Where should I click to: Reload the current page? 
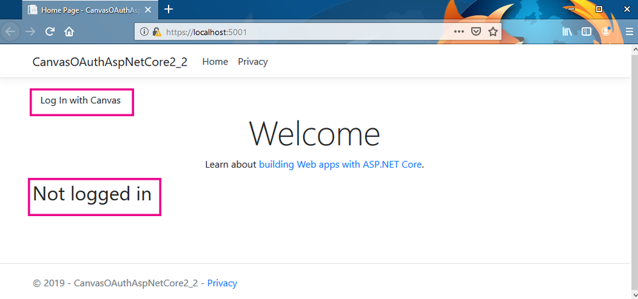pyautogui.click(x=50, y=32)
